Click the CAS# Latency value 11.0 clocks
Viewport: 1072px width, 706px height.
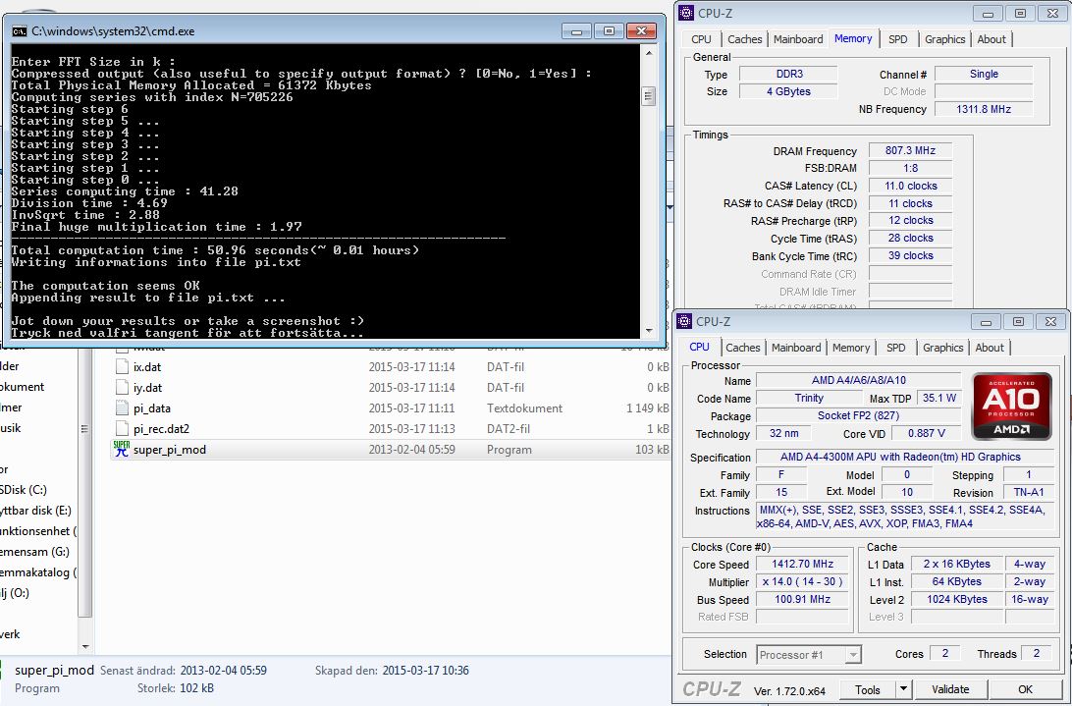pyautogui.click(x=910, y=187)
